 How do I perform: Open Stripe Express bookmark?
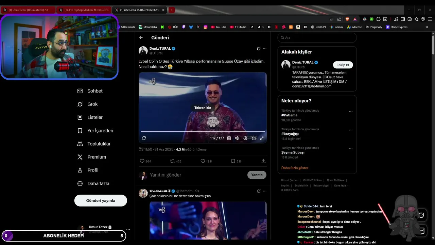coord(397,27)
